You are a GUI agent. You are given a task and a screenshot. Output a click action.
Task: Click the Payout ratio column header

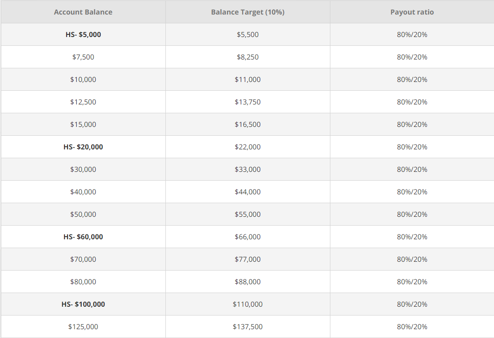click(x=412, y=12)
